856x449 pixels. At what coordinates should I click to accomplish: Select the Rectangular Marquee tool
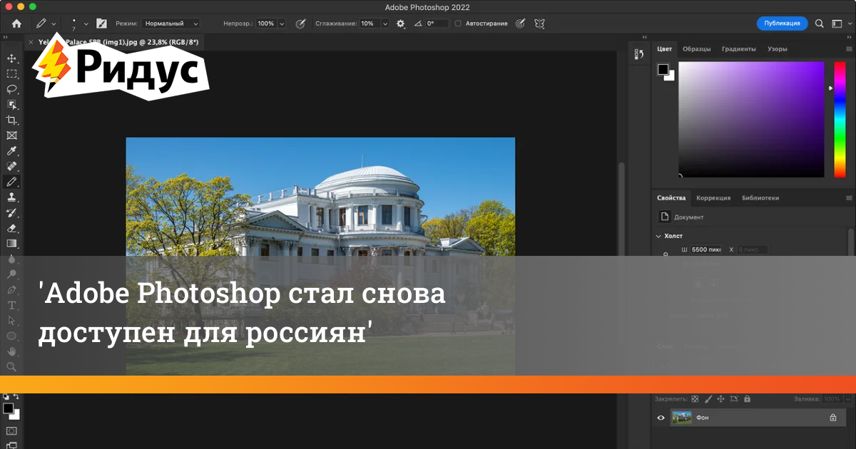coord(11,73)
